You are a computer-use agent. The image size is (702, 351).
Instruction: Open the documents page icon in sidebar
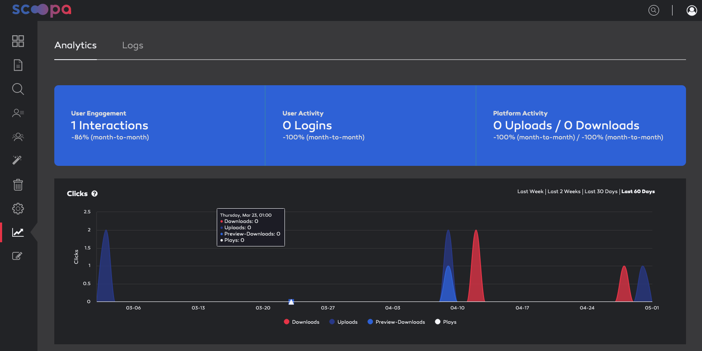tap(18, 65)
